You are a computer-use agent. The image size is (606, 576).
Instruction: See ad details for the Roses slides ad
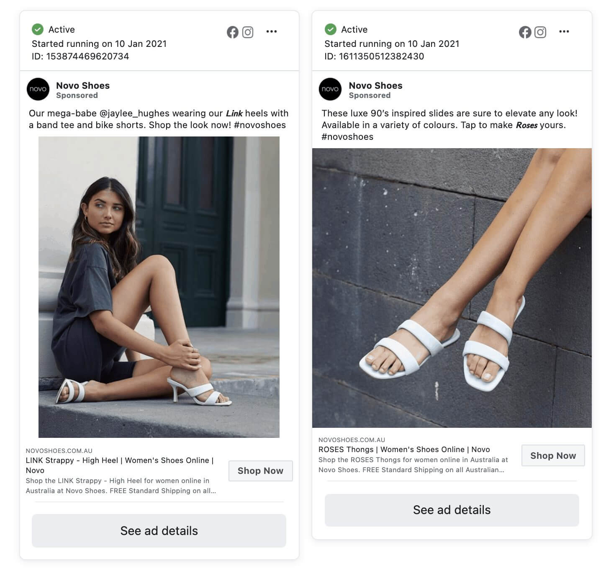[x=452, y=510]
